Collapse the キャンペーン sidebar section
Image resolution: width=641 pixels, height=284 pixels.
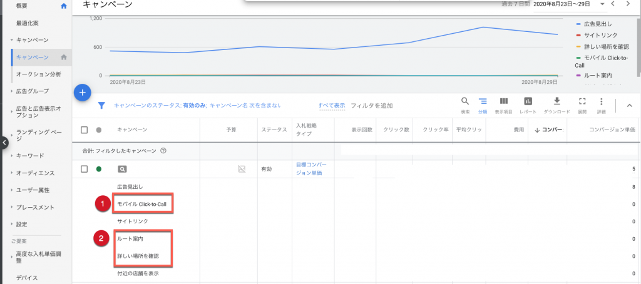tap(13, 40)
